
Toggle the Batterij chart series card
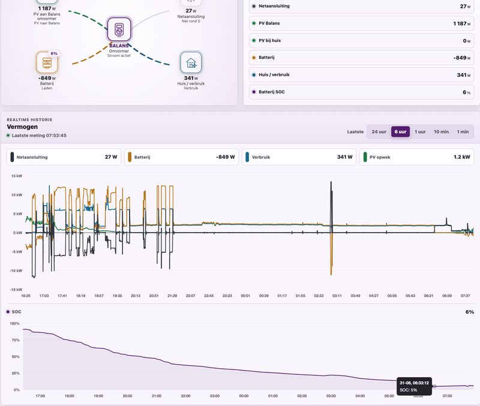[x=181, y=157]
